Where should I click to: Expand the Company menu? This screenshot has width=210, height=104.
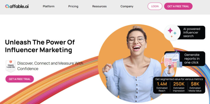[x=127, y=6]
